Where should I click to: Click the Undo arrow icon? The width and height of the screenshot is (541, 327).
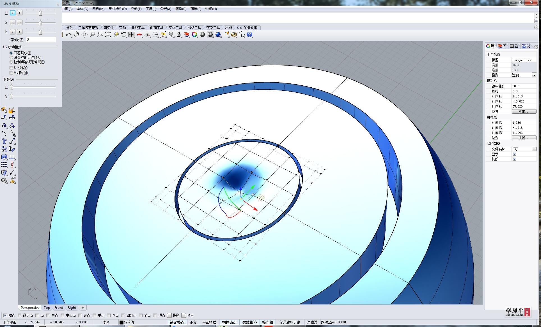[x=69, y=35]
